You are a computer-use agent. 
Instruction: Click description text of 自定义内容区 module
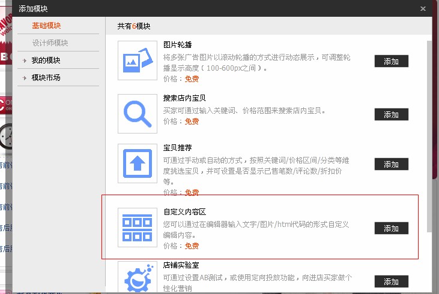click(256, 230)
